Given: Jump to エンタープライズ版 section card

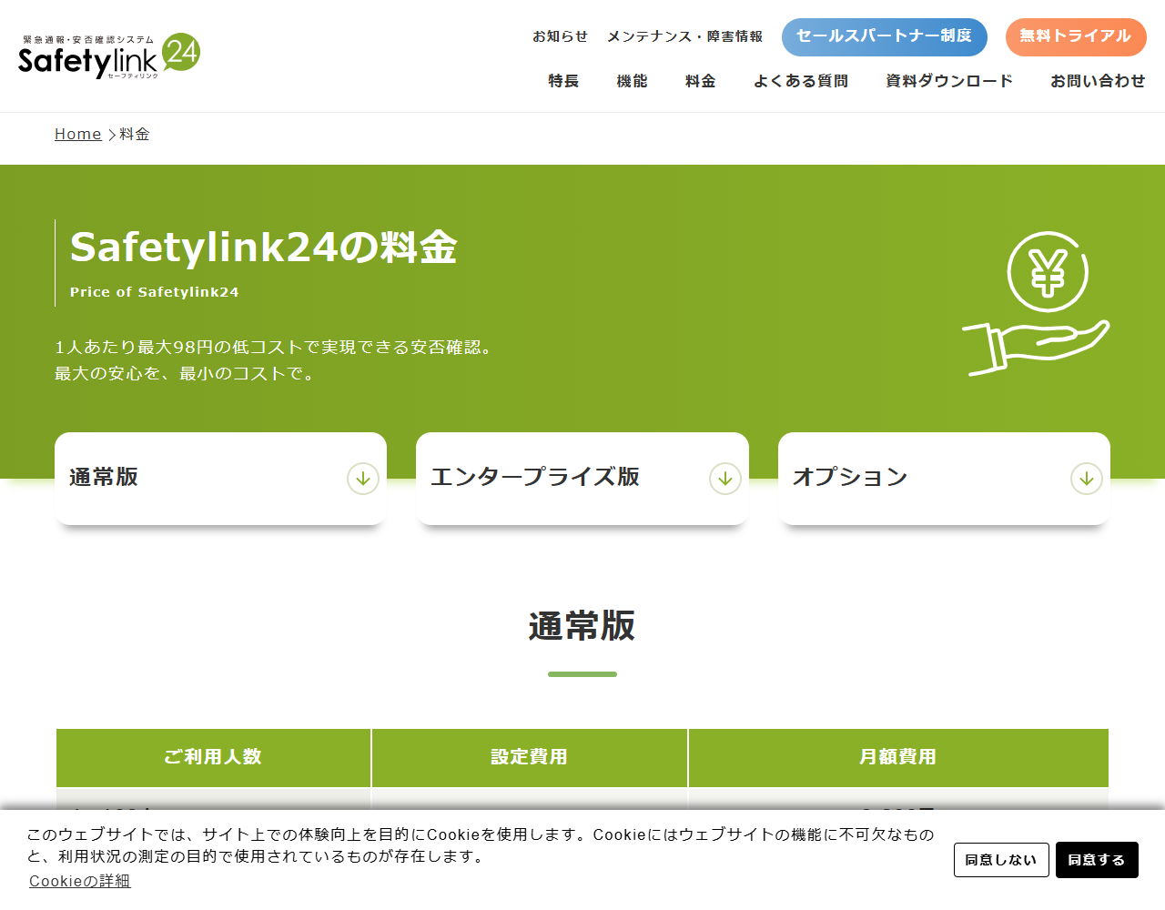Looking at the screenshot, I should point(582,479).
